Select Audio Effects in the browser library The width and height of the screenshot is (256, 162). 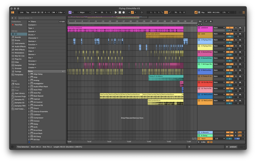tap(20, 46)
